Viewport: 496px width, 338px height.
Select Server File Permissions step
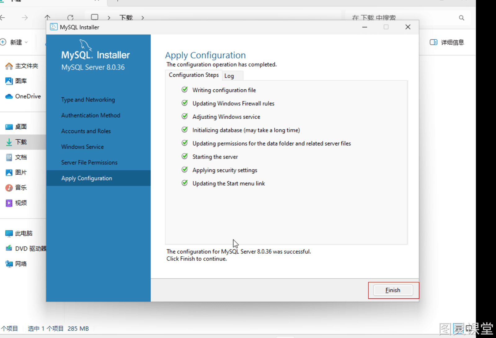point(89,163)
